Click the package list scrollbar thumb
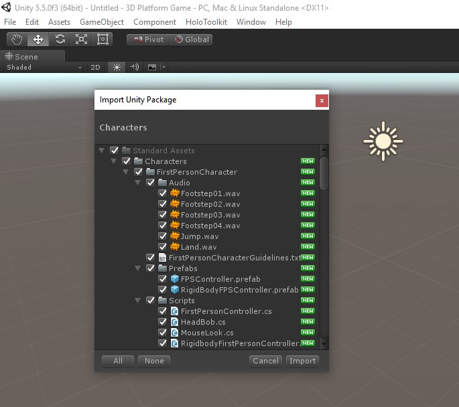 [x=324, y=173]
